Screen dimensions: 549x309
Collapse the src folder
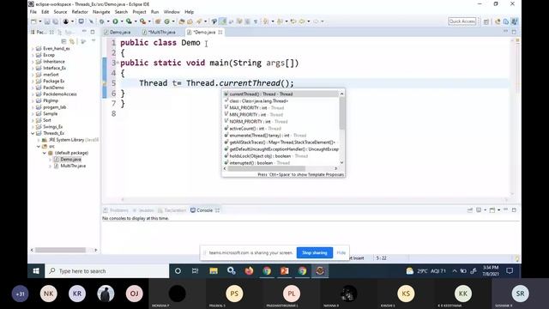coord(39,147)
